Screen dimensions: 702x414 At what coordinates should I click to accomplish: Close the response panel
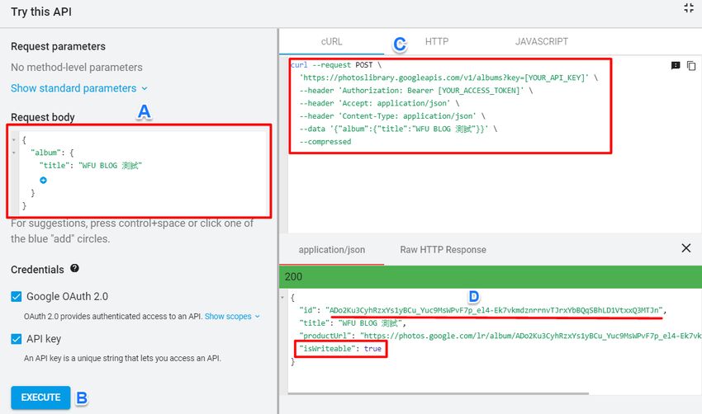click(x=685, y=248)
